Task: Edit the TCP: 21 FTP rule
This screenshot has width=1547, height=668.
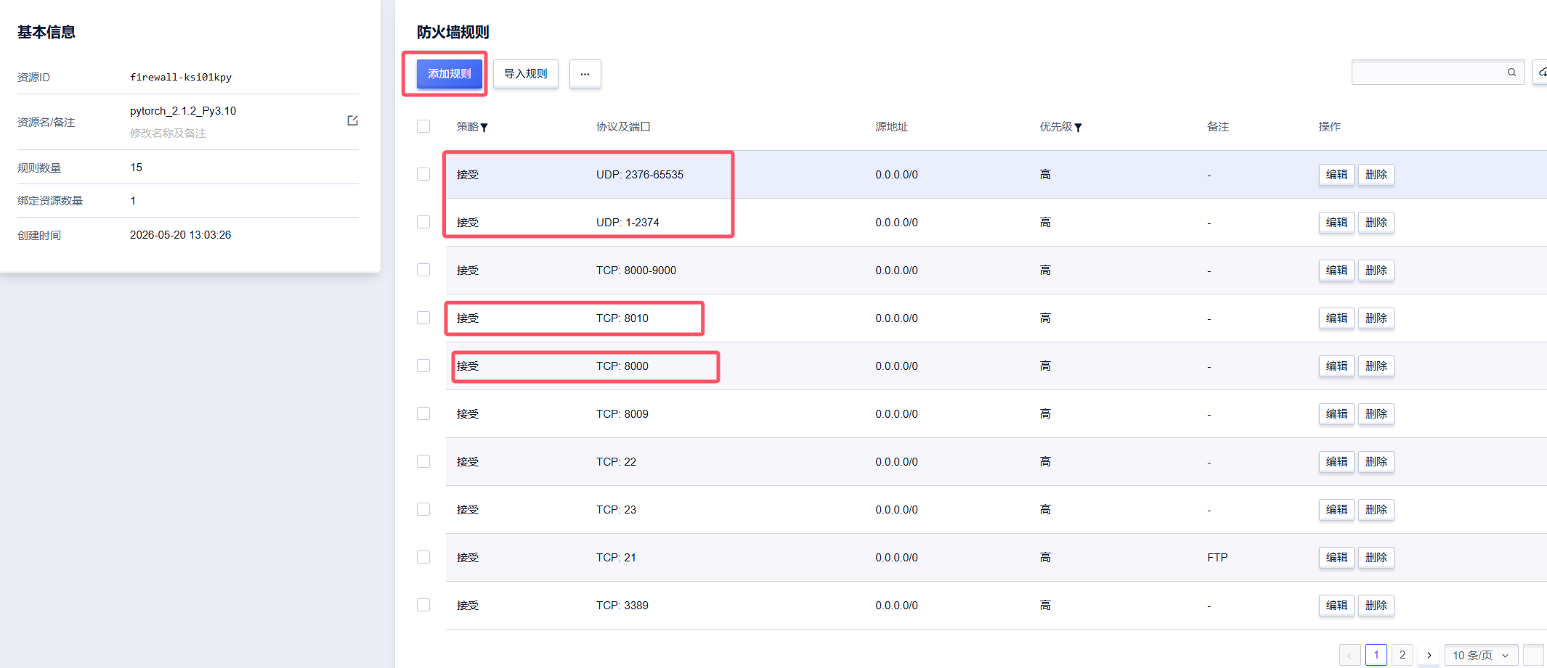Action: point(1336,558)
